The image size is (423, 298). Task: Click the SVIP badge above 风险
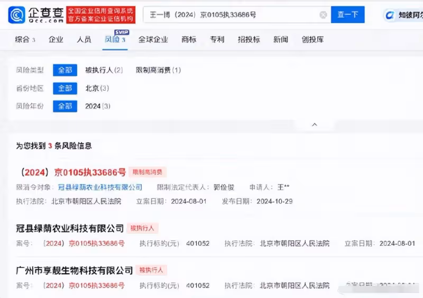coord(122,32)
